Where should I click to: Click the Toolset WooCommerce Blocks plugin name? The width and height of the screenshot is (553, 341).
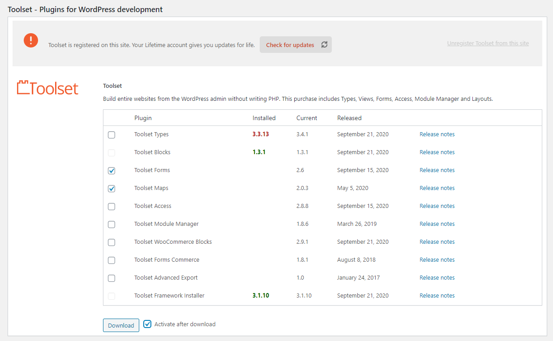(173, 242)
